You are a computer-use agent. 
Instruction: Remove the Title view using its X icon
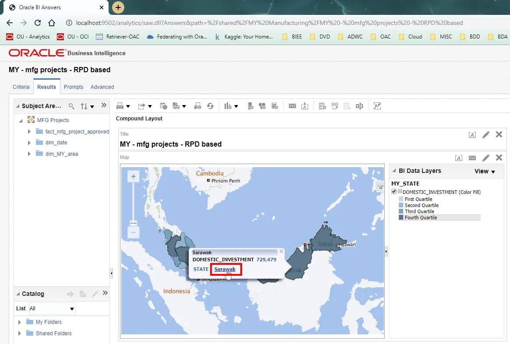(499, 134)
